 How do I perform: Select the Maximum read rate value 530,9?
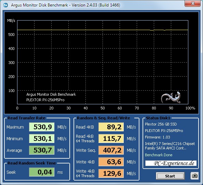click(x=42, y=127)
